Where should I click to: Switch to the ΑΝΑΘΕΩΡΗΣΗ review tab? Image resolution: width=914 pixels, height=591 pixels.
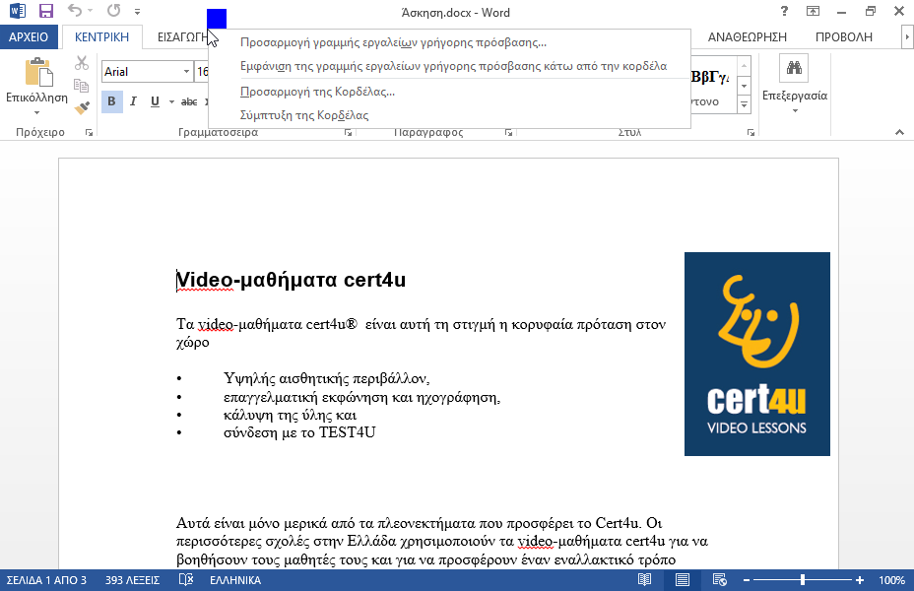748,37
